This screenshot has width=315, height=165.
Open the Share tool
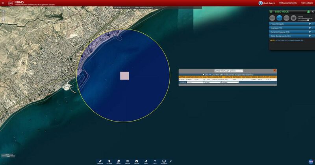(x=146, y=161)
